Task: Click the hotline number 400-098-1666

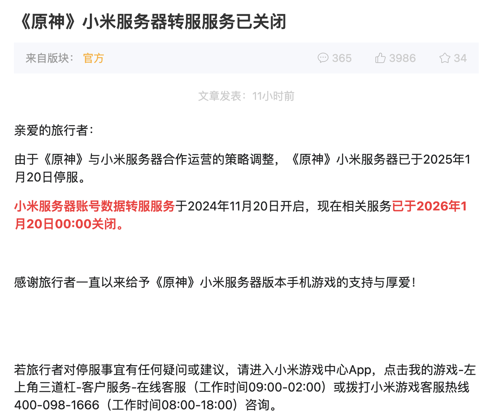Action: 57,405
